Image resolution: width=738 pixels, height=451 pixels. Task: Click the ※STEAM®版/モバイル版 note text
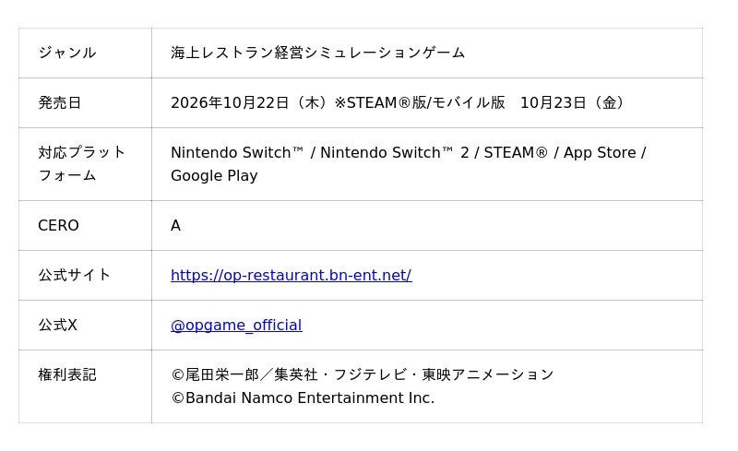click(420, 102)
